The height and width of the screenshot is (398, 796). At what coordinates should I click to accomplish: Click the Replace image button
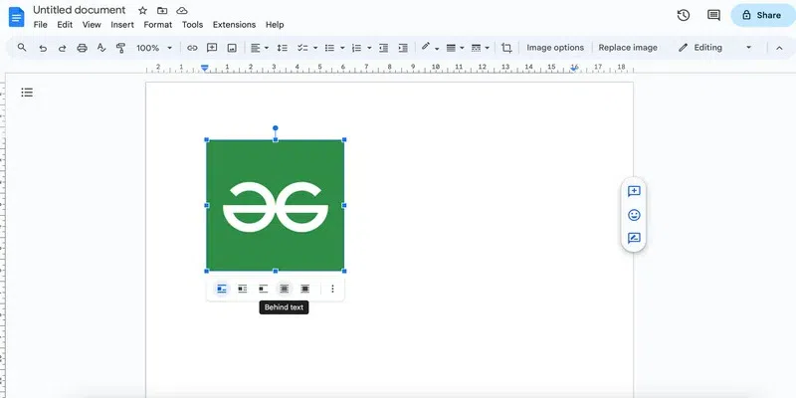(628, 48)
